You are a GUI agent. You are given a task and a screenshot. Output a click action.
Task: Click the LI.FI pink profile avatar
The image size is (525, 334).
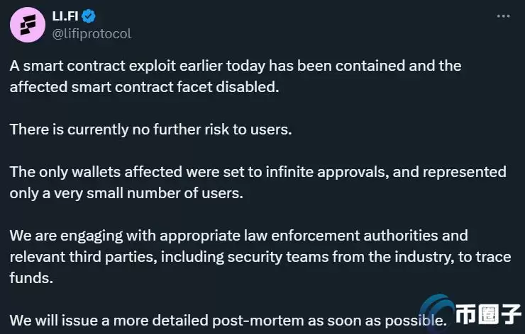[x=27, y=25]
